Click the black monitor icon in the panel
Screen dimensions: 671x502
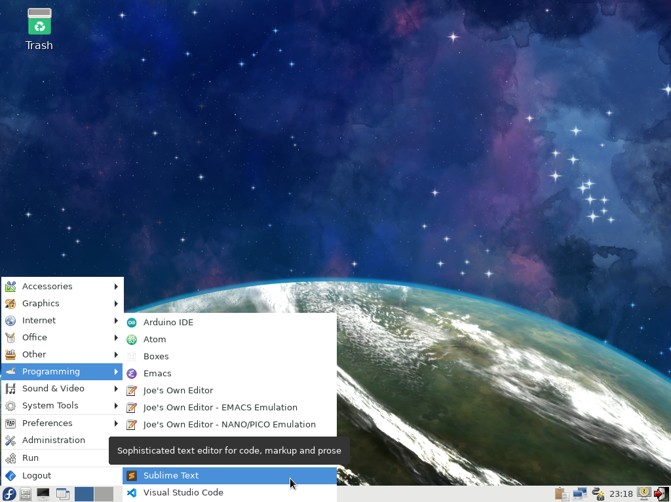pos(43,494)
